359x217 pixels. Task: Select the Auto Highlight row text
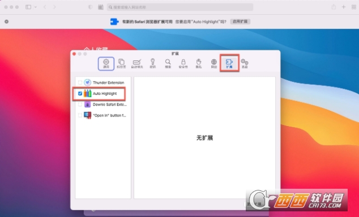105,94
